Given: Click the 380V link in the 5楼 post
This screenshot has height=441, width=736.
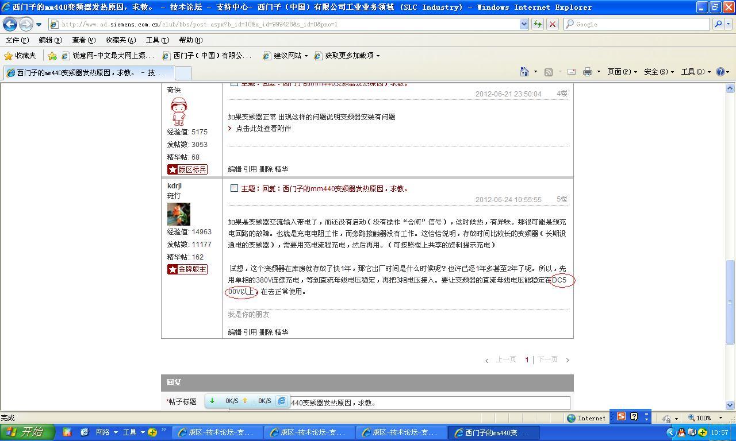Looking at the screenshot, I should tap(264, 280).
